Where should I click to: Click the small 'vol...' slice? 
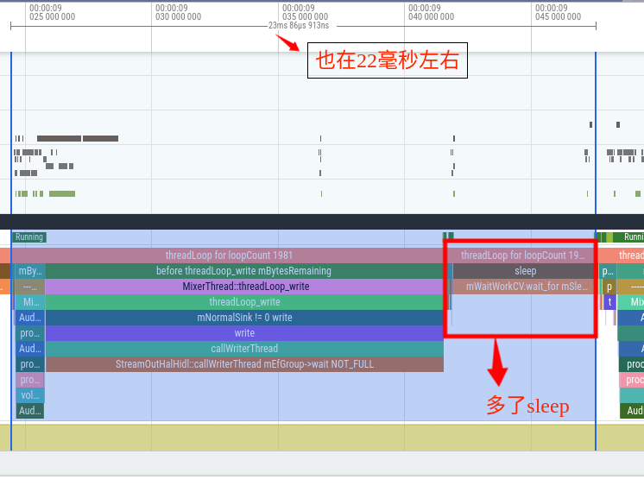click(30, 395)
